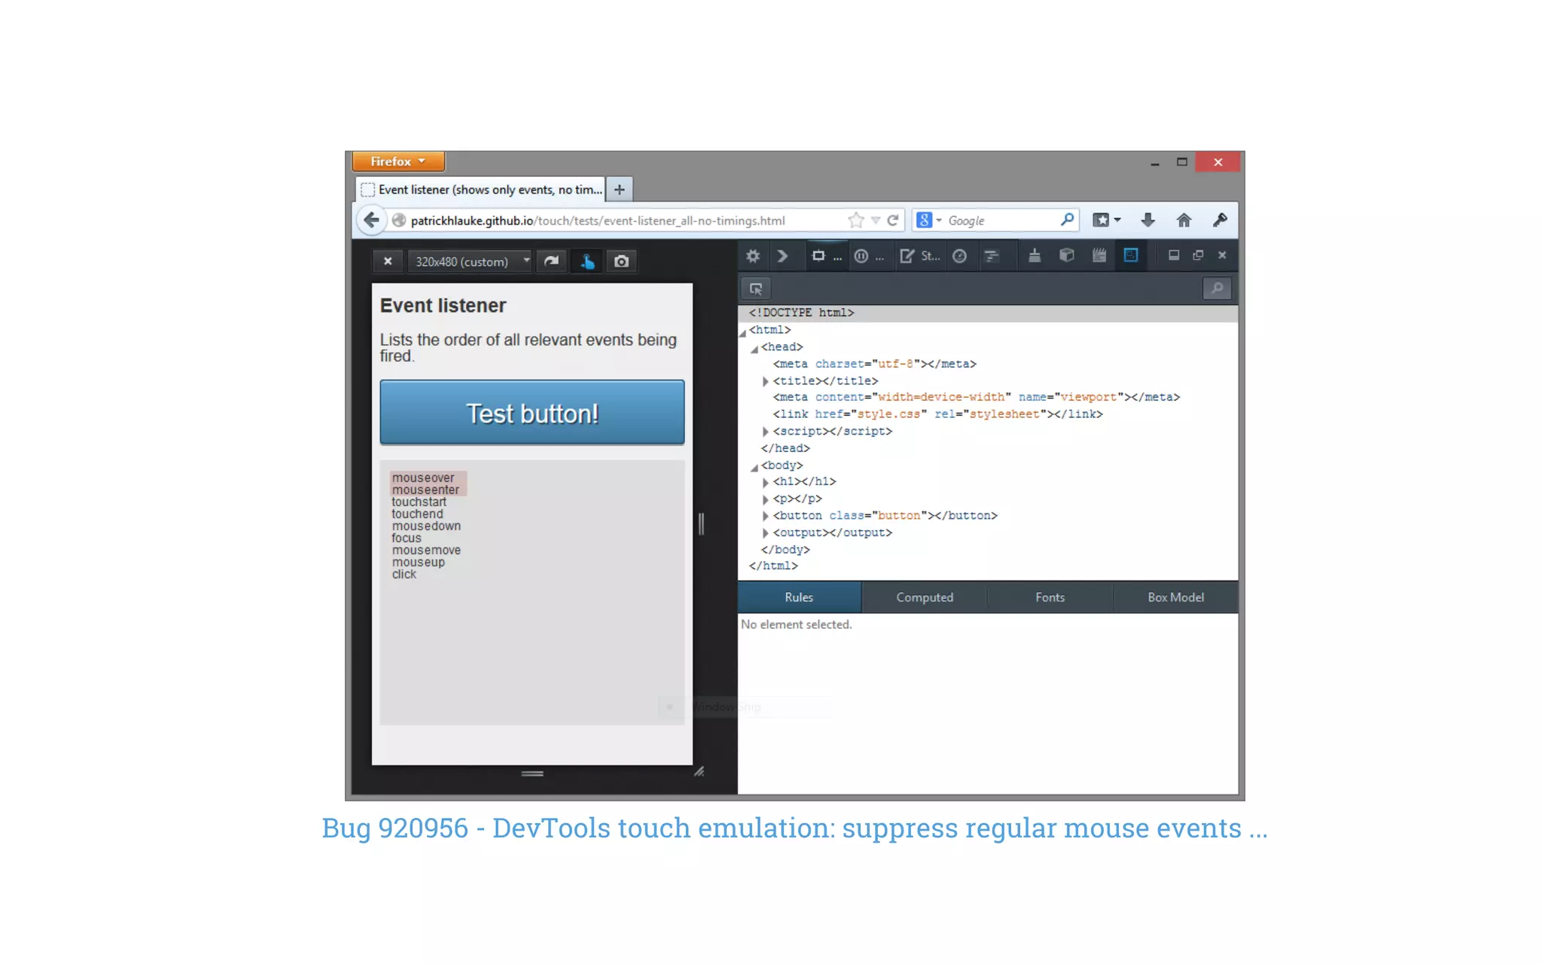Open the 320x480 (custom) size dropdown
Screen dimensions: 1542x964
pos(470,261)
